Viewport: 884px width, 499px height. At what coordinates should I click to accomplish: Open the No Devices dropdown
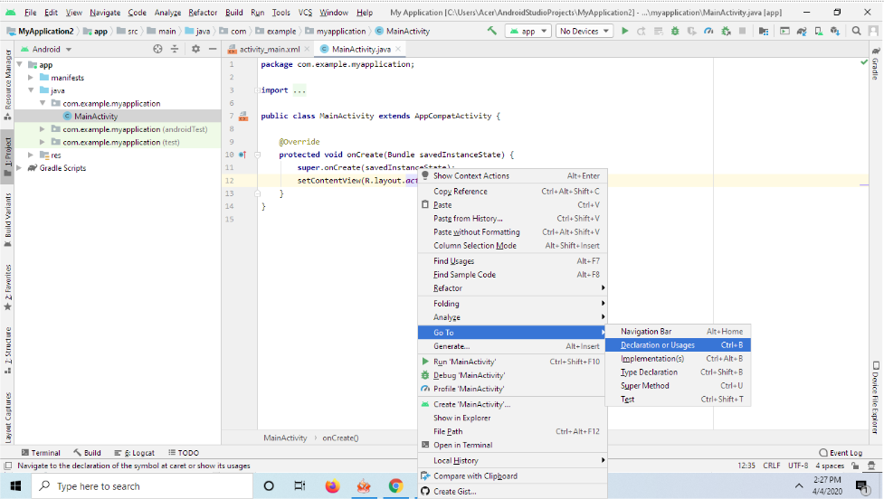click(583, 31)
